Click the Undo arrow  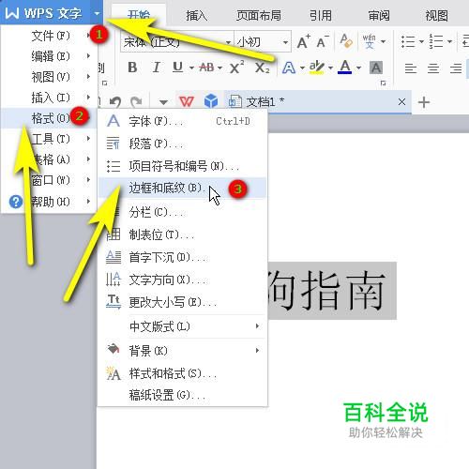point(115,101)
